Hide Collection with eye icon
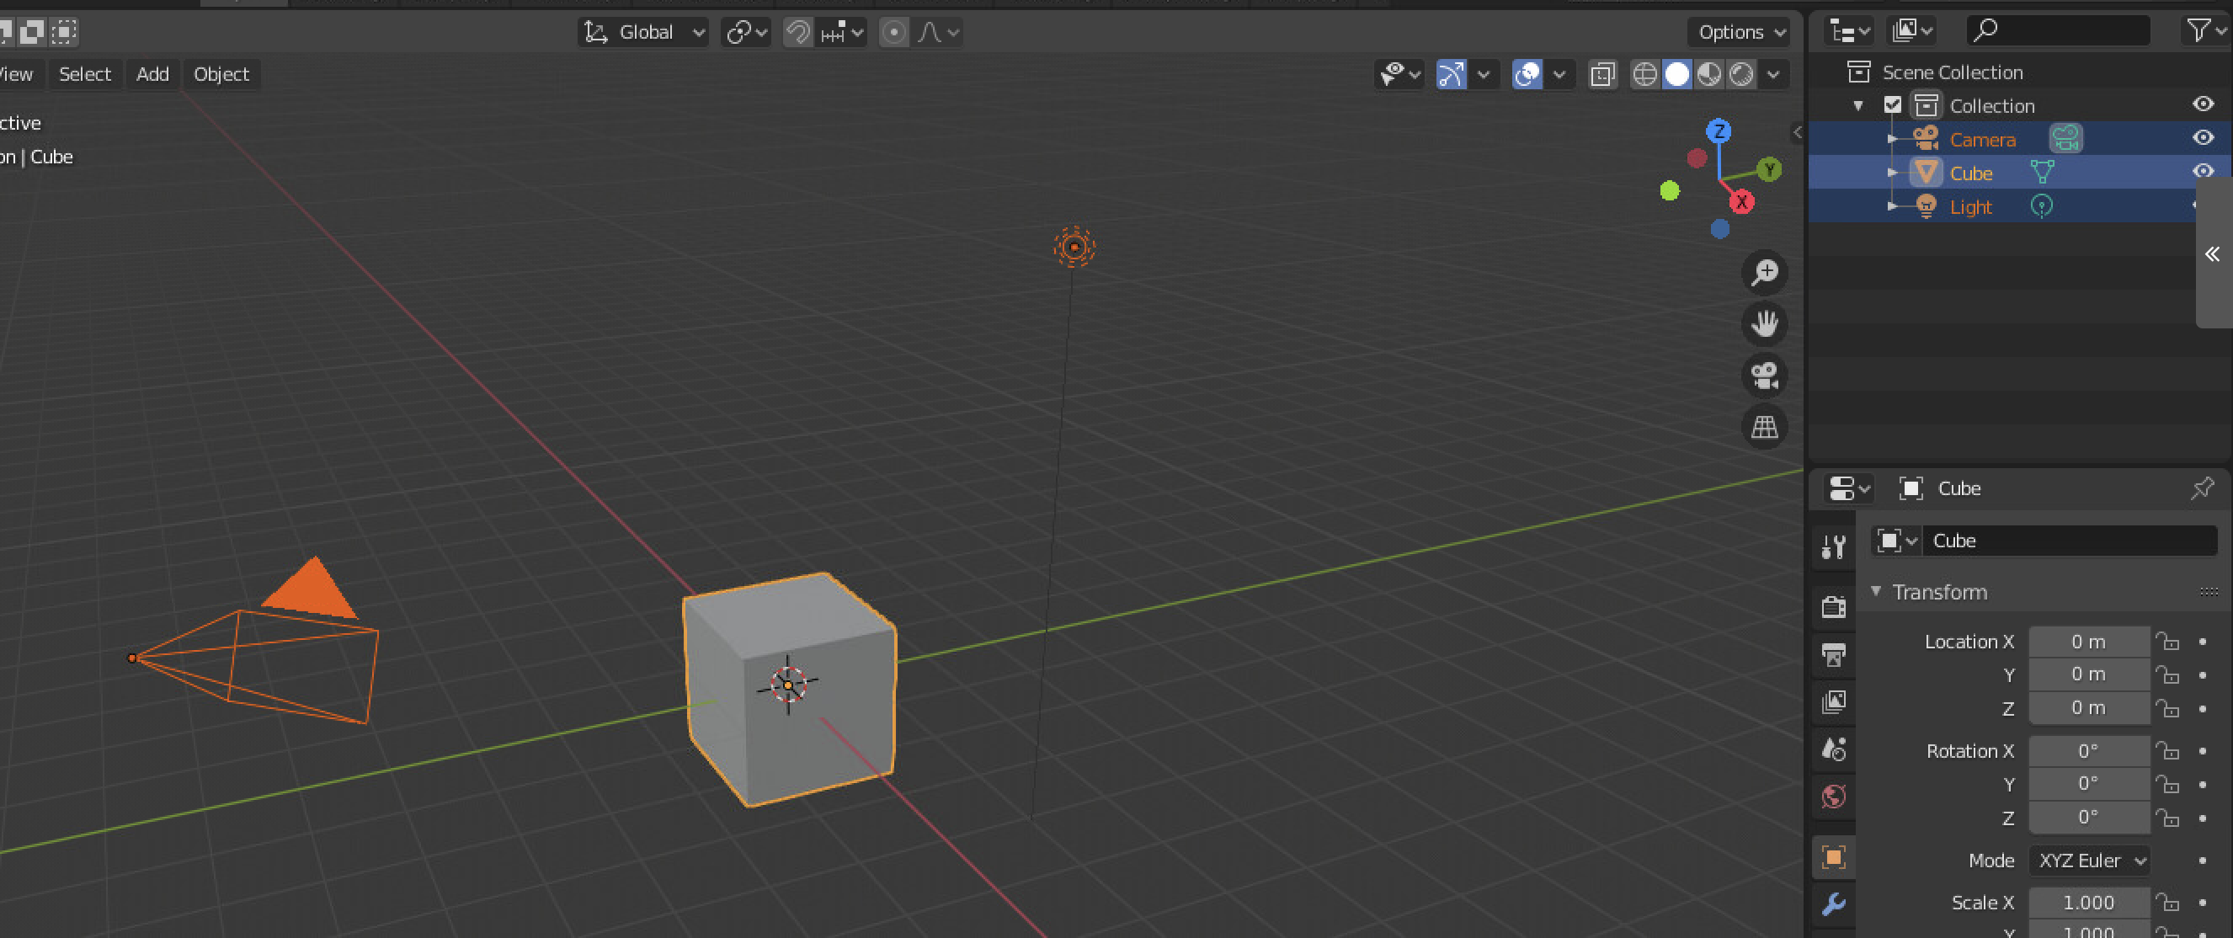 point(2204,104)
